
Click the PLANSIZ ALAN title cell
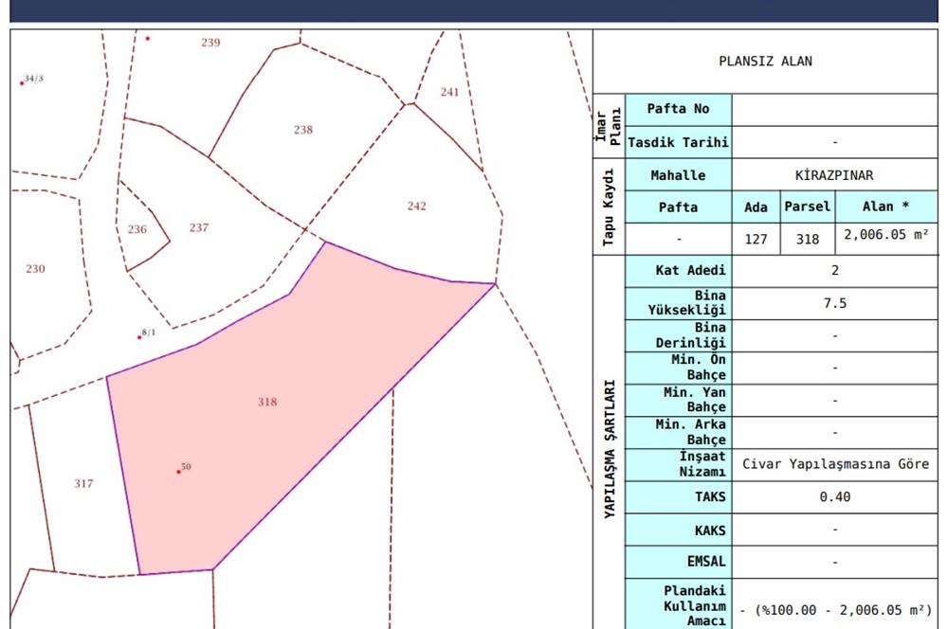[765, 62]
